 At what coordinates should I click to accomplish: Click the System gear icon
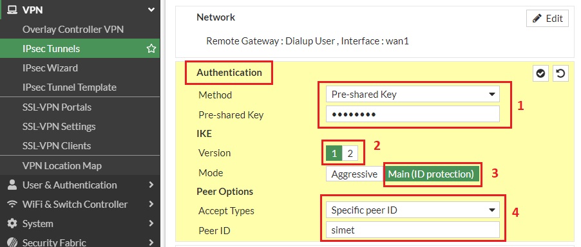pyautogui.click(x=12, y=223)
